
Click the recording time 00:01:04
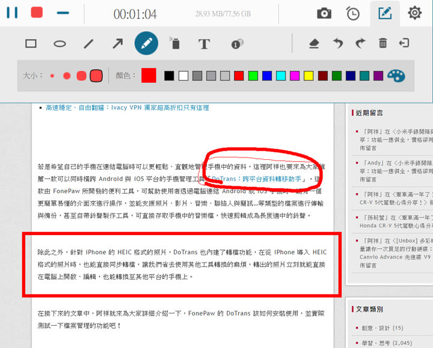(135, 14)
